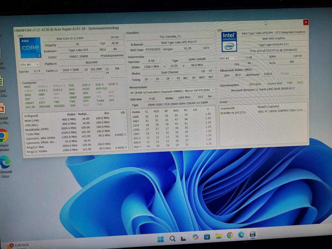Open Google Chrome desktop shortcut
This screenshot has height=249, width=332.
tap(4, 140)
